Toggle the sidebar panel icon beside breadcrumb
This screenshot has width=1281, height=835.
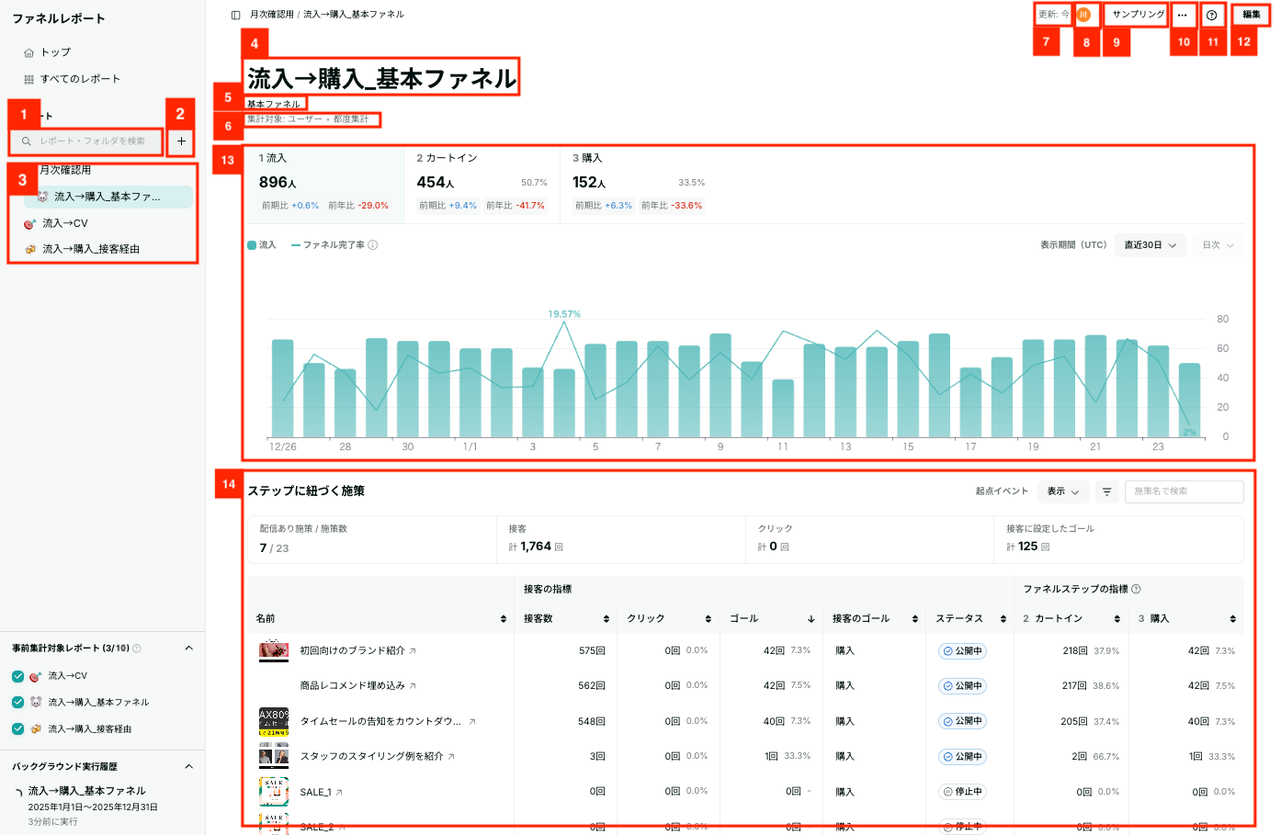(x=236, y=15)
